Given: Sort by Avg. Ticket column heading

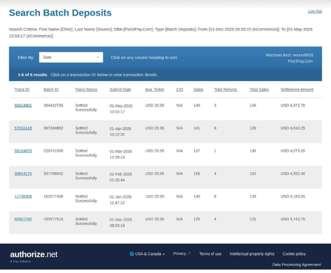Looking at the screenshot, I should coord(154,90).
